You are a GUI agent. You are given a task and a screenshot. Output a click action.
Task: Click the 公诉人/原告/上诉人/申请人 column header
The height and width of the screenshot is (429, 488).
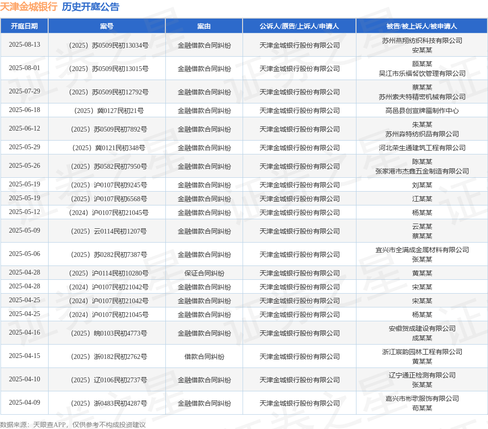[x=299, y=26]
